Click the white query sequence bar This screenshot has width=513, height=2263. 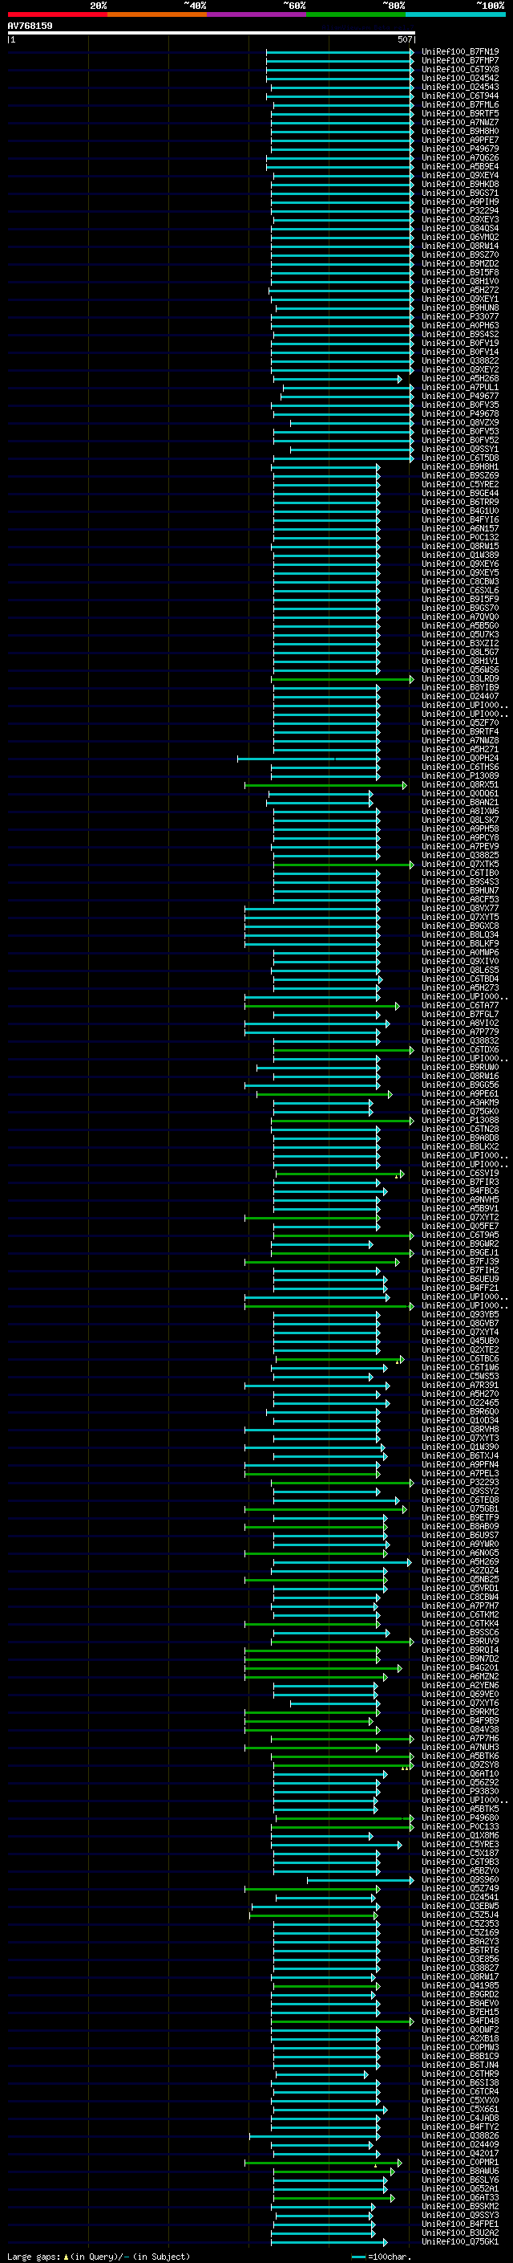212,32
